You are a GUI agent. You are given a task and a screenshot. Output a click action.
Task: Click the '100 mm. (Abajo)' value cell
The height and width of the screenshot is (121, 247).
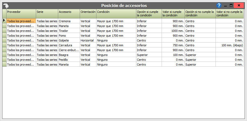click(x=230, y=45)
